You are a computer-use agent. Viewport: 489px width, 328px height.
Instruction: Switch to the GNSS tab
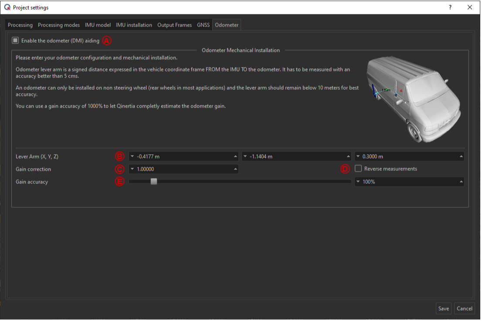[203, 25]
